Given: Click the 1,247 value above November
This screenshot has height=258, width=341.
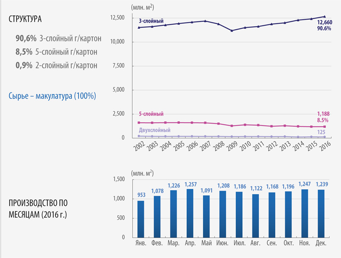Looking at the screenshot, I should click(x=305, y=184).
